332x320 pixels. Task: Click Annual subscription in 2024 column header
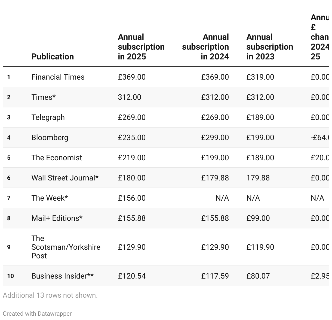coord(205,47)
